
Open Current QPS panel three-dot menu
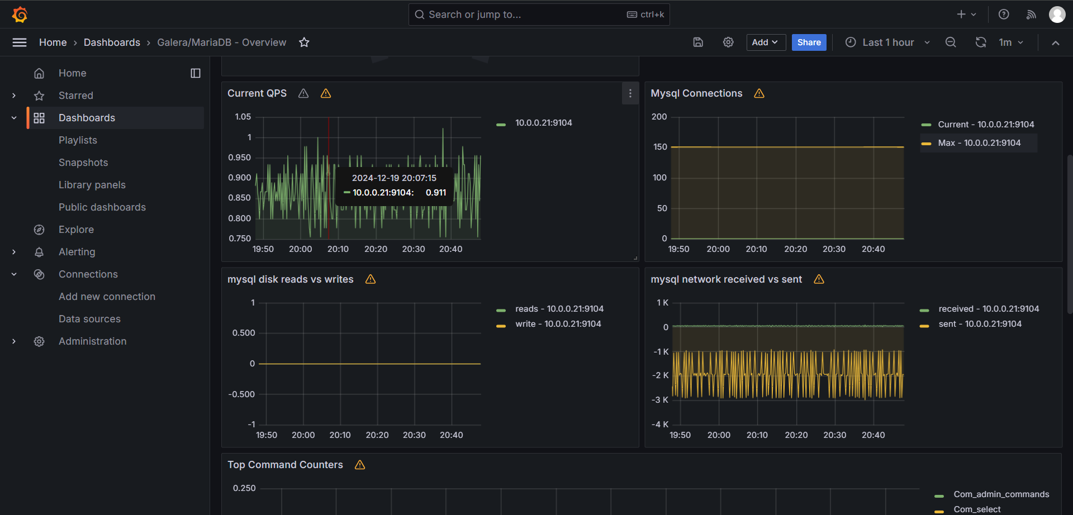630,94
